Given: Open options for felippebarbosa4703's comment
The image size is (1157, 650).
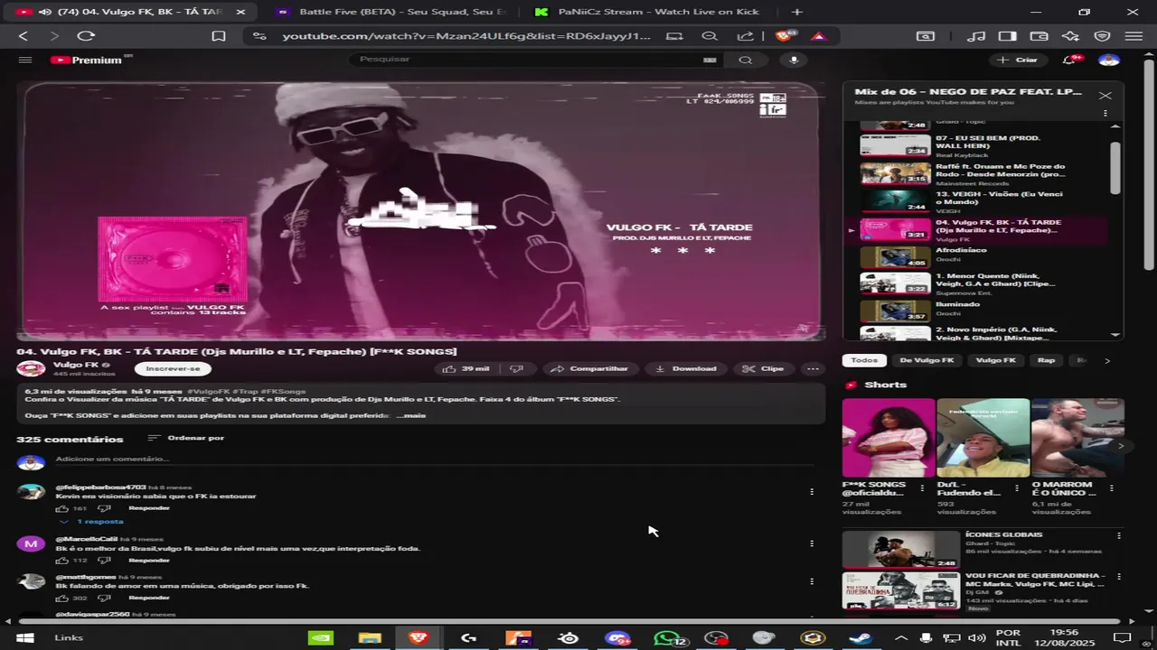Looking at the screenshot, I should [x=812, y=492].
